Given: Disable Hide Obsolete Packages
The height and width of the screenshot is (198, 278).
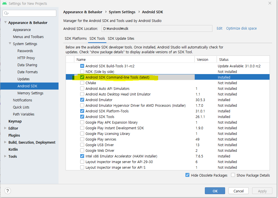Looking at the screenshot, I should [187, 175].
